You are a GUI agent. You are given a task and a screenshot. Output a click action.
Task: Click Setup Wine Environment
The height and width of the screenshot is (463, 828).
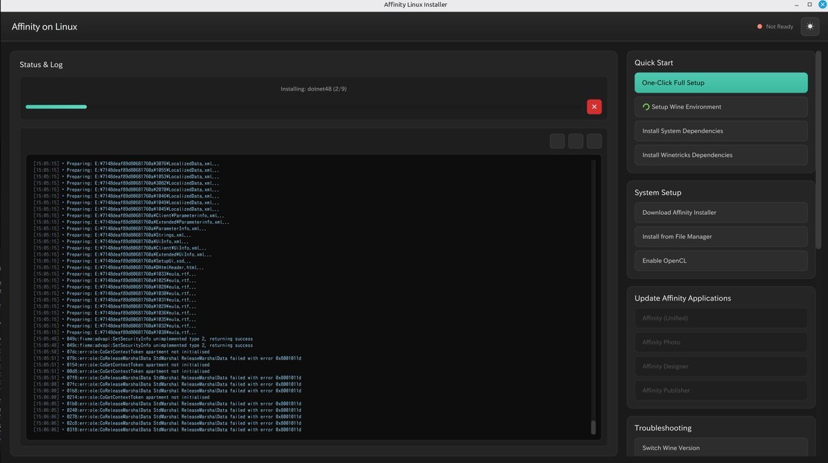coord(721,107)
